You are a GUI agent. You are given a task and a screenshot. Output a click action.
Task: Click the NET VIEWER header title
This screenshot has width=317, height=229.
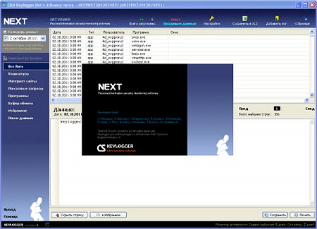pyautogui.click(x=60, y=20)
